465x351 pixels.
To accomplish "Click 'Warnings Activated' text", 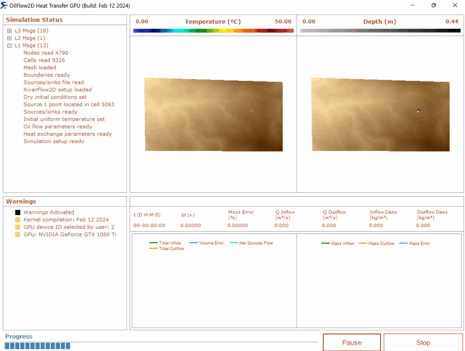I will click(49, 212).
